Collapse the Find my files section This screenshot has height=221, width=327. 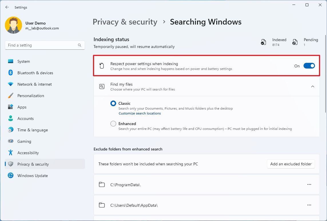(312, 87)
